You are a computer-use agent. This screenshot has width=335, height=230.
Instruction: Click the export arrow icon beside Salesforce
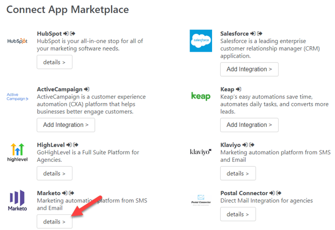(x=260, y=34)
